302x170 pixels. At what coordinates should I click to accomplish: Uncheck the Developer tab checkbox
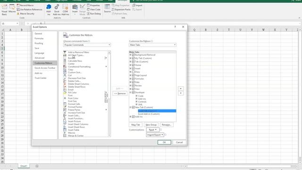pos(133,93)
